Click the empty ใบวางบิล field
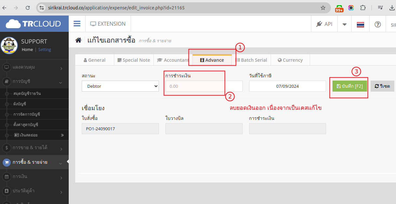 (204, 129)
